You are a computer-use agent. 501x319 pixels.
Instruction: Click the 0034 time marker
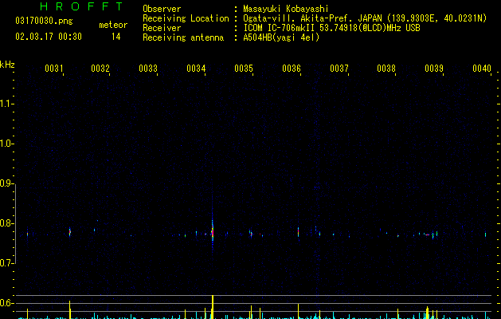(x=196, y=69)
